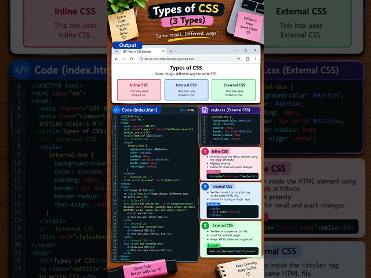Screen dimensions: 371x278
Task: Click the #22c55e color swatch in style.css
Action: pos(240,131)
